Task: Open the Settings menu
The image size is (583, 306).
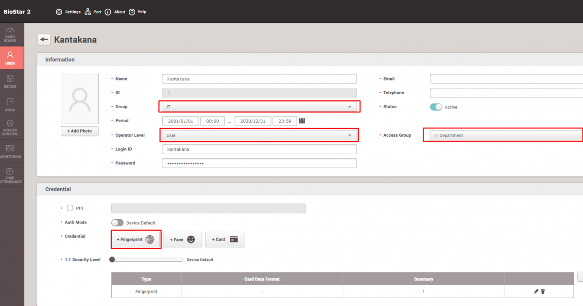Action: pyautogui.click(x=68, y=12)
